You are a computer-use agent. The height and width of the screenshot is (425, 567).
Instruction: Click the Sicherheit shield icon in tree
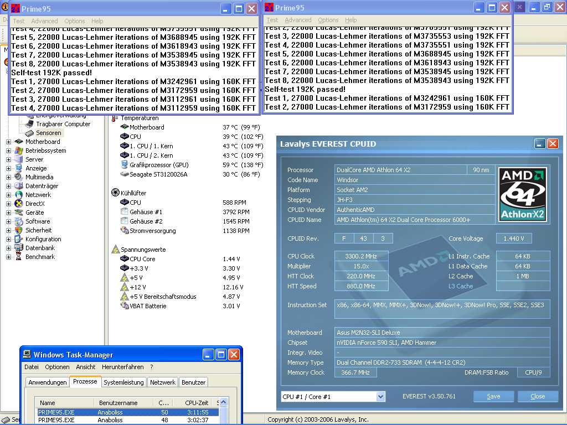click(x=19, y=230)
